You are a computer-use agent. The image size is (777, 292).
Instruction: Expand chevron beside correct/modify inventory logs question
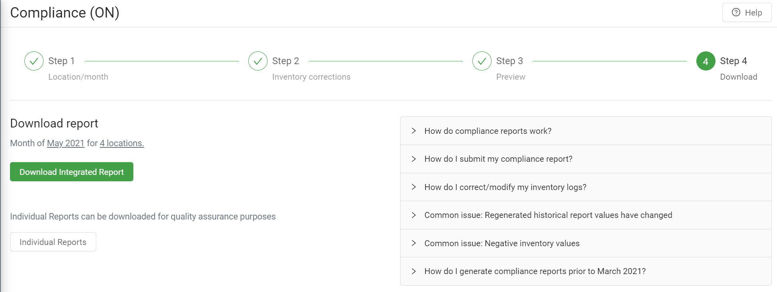(x=414, y=187)
